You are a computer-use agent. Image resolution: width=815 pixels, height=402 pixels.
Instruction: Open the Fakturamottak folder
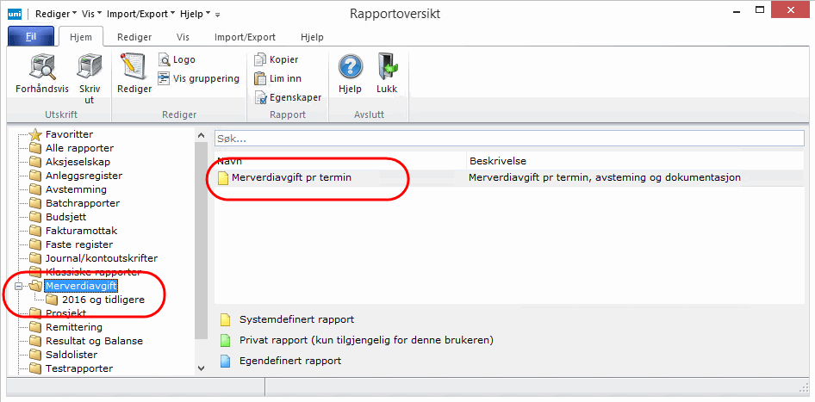[72, 231]
